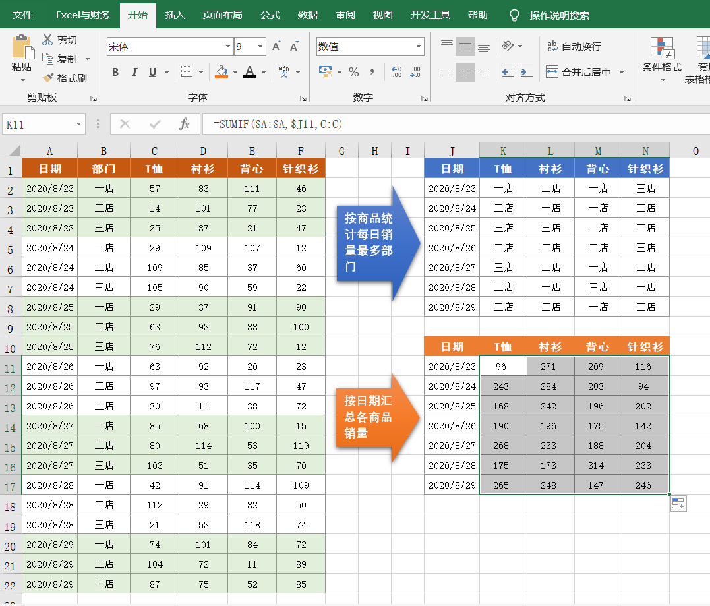Viewport: 710px width, 606px height.
Task: Click the Tell Me search (操作说明搜索)
Action: 559,15
